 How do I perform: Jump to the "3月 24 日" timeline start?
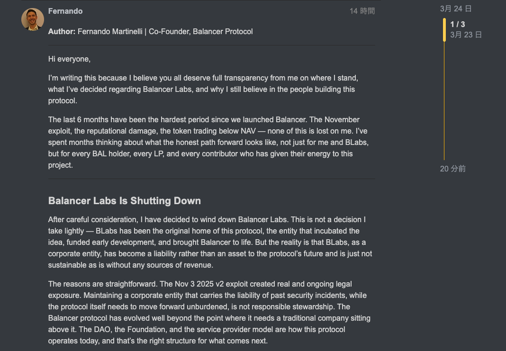455,9
